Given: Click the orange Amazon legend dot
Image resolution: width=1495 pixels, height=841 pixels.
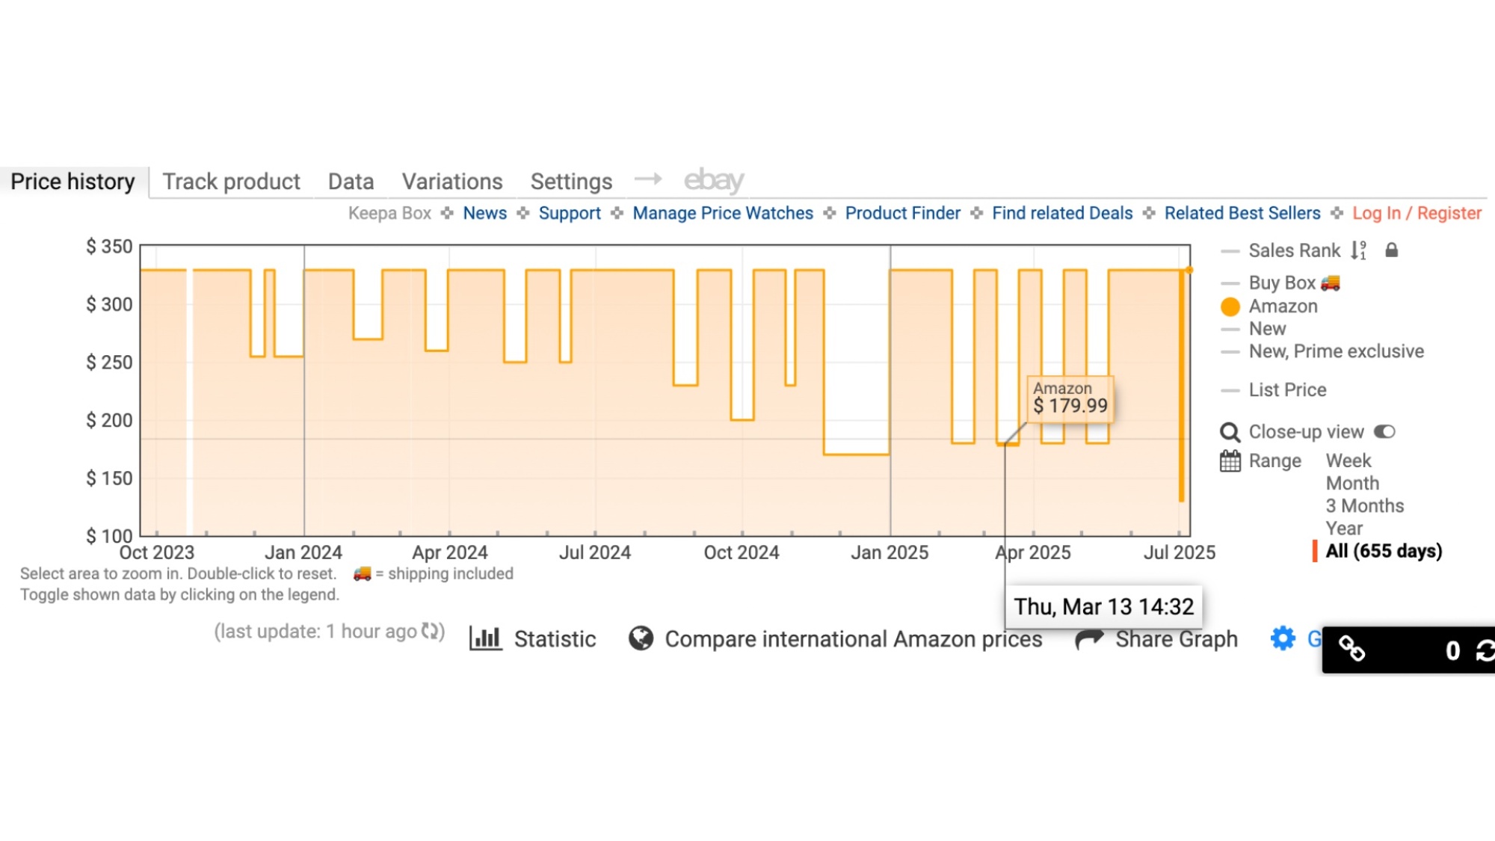Looking at the screenshot, I should [x=1230, y=306].
